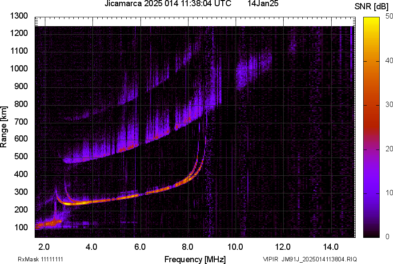393x264 pixels.
Task: Click the colorbar value '50'
Action: pos(389,16)
